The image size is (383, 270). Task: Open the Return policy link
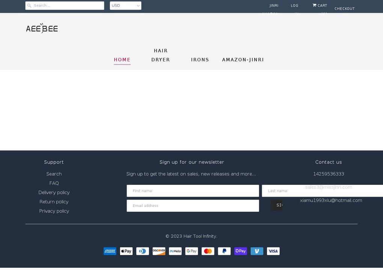click(54, 202)
